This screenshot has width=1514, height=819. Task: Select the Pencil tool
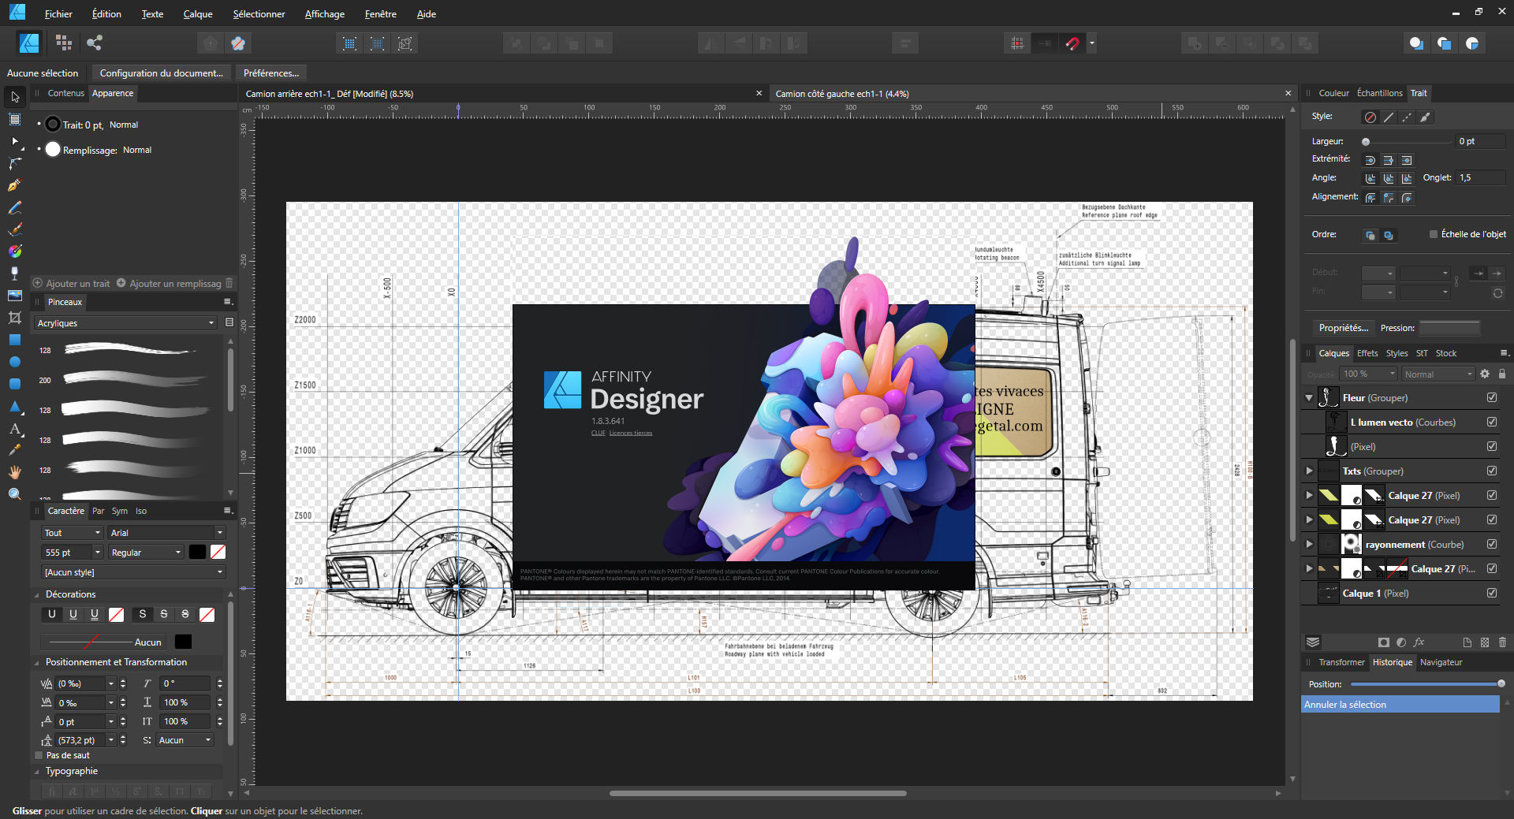tap(14, 207)
